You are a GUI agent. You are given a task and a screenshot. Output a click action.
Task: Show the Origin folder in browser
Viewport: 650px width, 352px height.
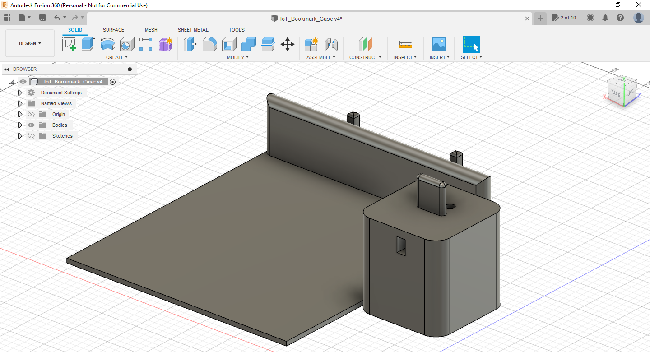[31, 114]
